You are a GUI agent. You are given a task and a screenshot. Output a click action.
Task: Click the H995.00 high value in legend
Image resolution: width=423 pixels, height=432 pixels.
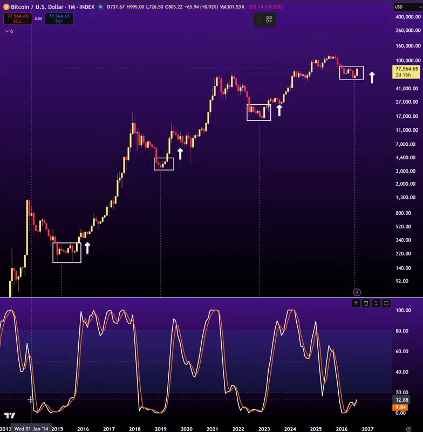(135, 7)
